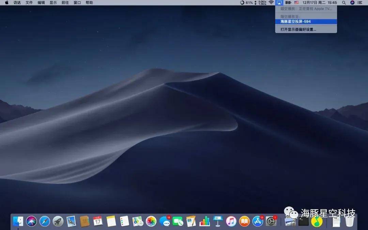Launch iTunes music app from Dock
Image resolution: width=368 pixels, height=230 pixels.
[231, 221]
